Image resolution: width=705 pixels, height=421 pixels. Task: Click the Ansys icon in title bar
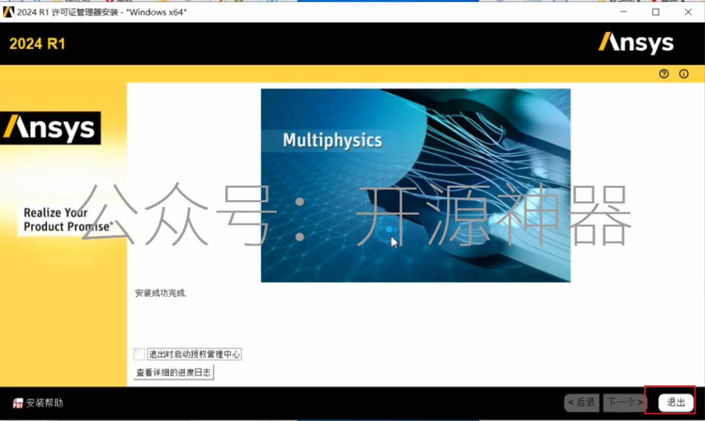click(8, 12)
